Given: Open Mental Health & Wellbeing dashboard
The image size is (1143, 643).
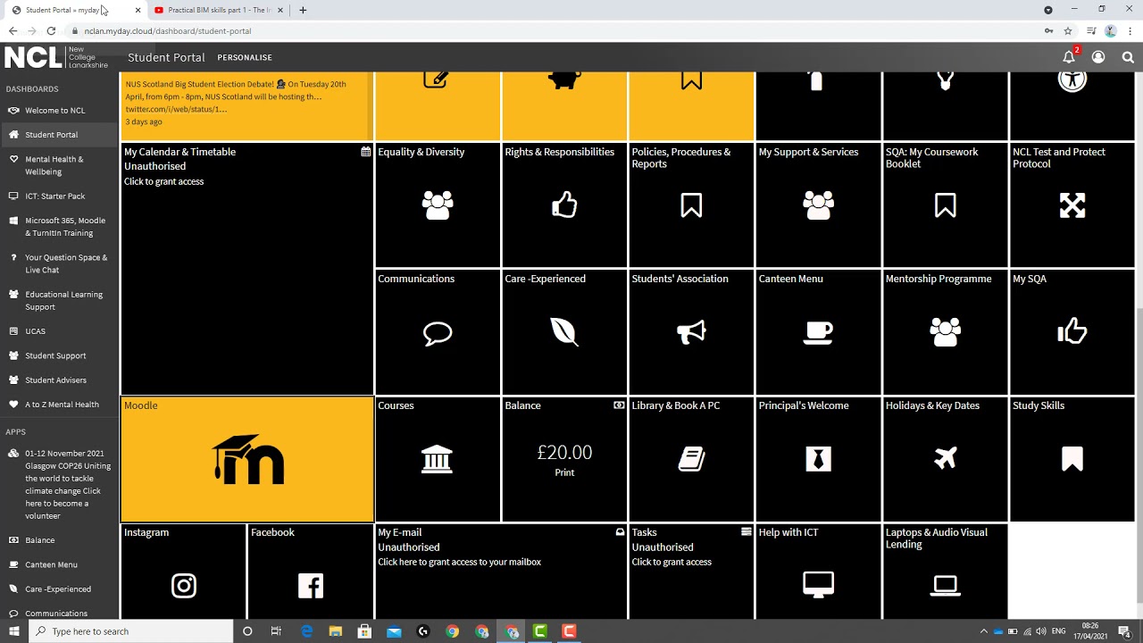Looking at the screenshot, I should [59, 165].
